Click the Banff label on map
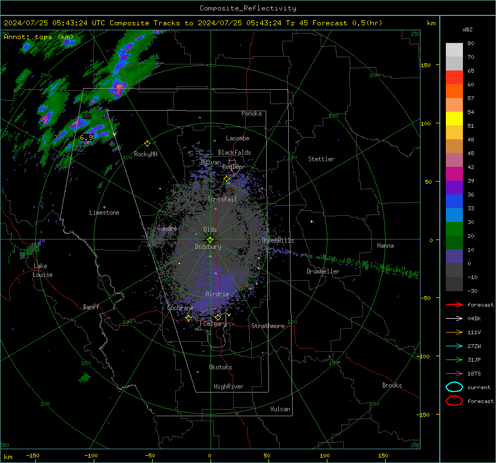The width and height of the screenshot is (496, 463). click(91, 307)
